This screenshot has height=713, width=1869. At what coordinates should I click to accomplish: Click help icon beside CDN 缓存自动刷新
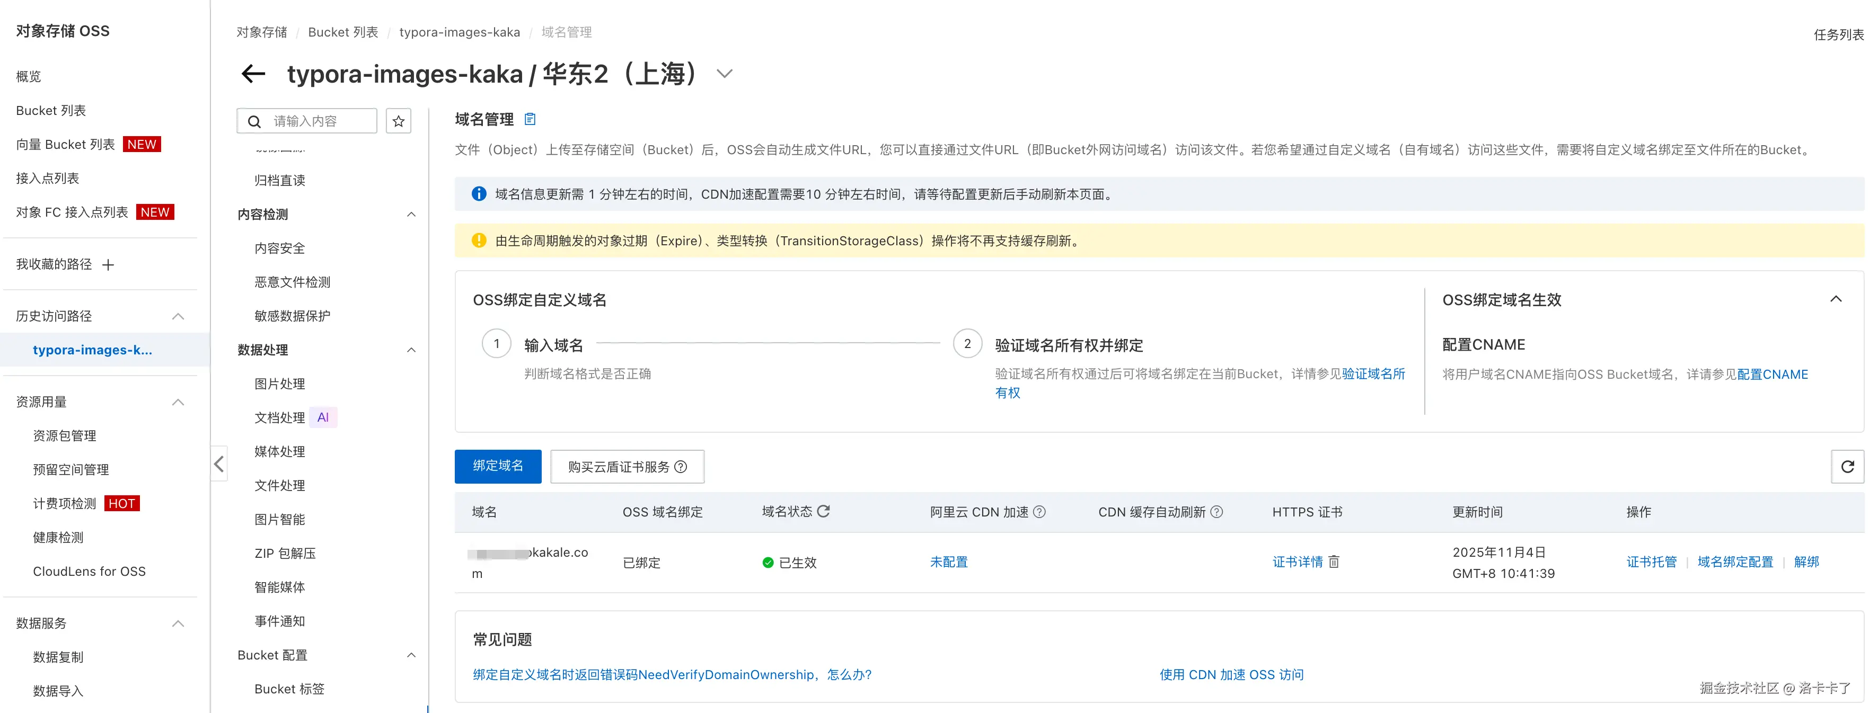pyautogui.click(x=1216, y=512)
